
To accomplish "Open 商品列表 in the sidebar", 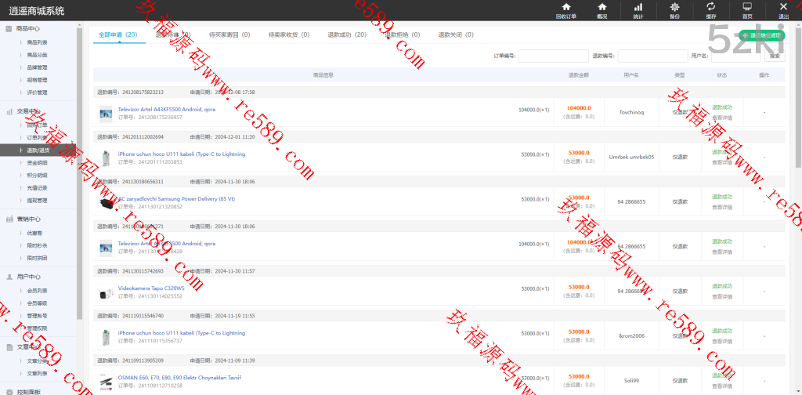I will click(x=37, y=42).
